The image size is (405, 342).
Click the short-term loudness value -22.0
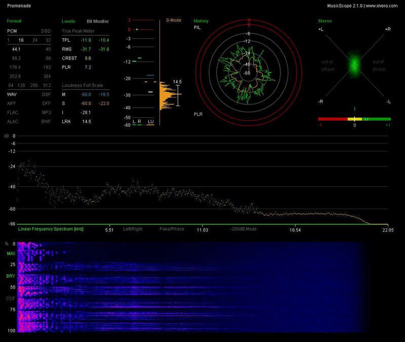pyautogui.click(x=104, y=104)
